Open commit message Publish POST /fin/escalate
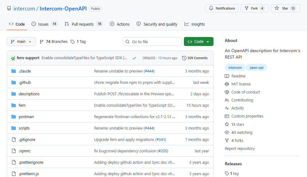 [134, 94]
